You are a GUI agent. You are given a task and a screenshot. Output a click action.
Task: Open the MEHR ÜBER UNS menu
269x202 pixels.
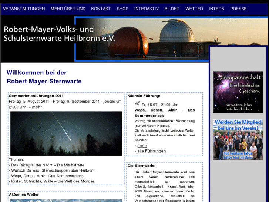pyautogui.click(x=68, y=9)
